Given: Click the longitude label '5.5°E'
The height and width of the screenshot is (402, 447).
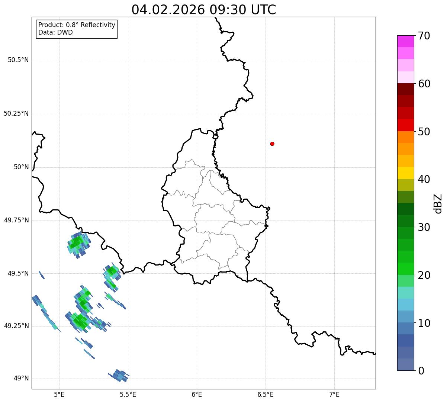Looking at the screenshot, I should click(128, 395).
